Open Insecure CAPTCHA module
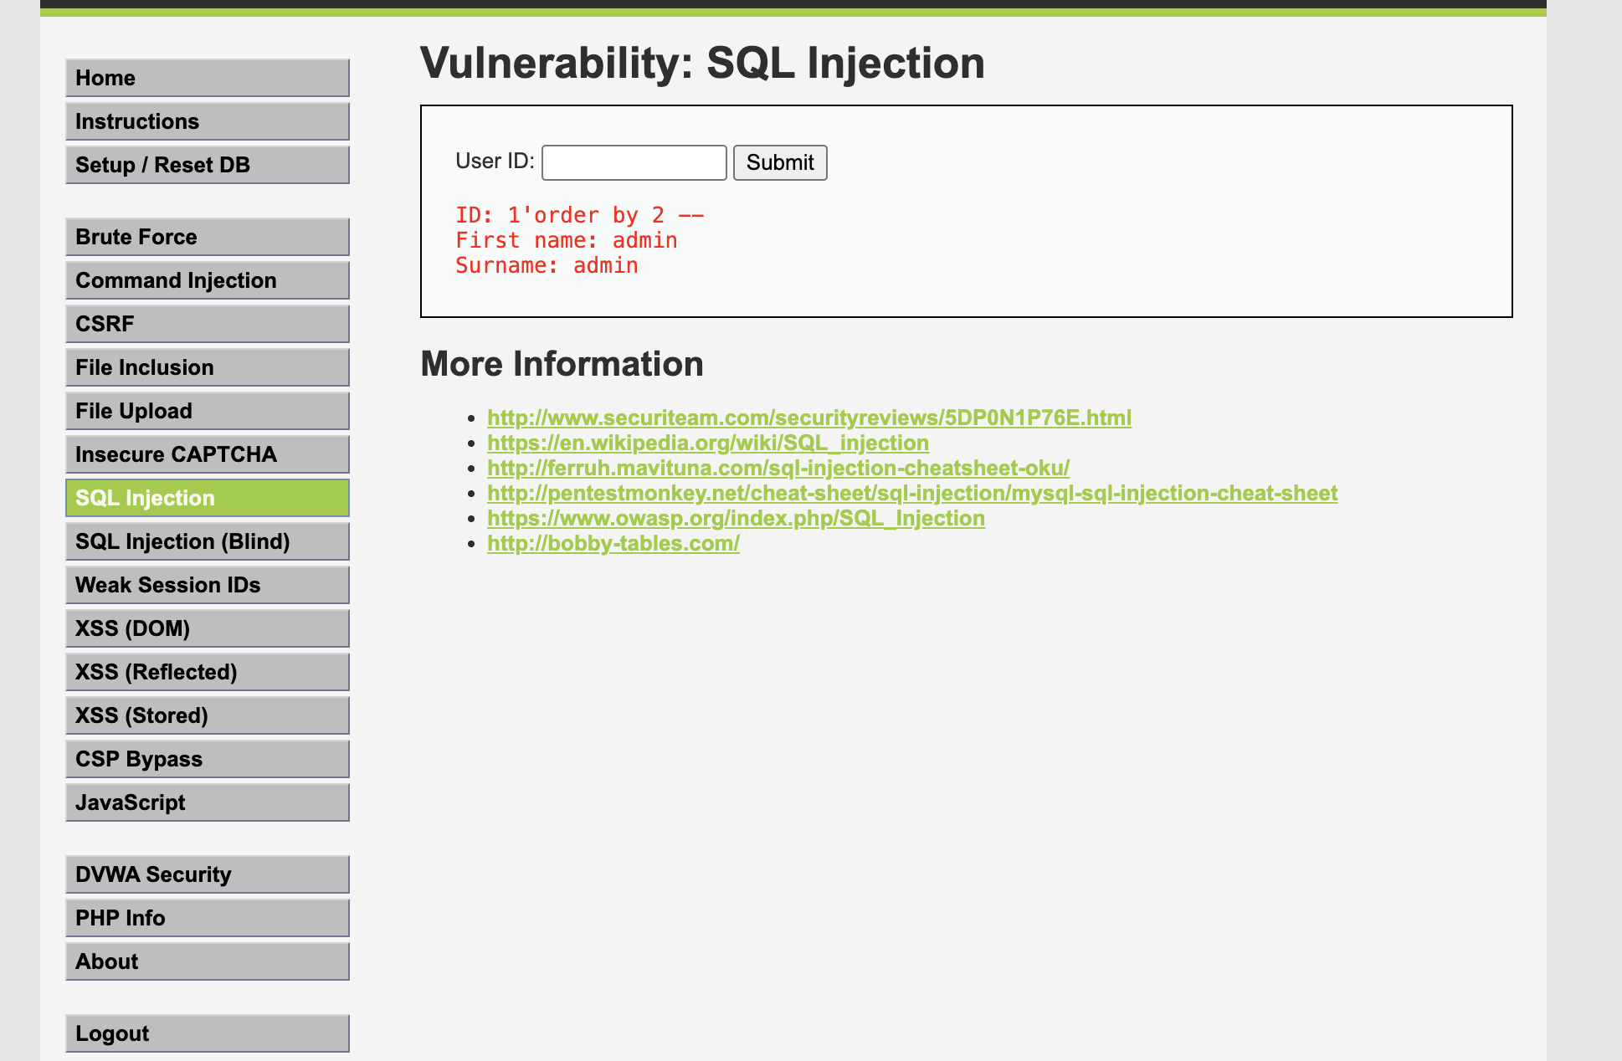Viewport: 1622px width, 1061px height. coord(207,454)
